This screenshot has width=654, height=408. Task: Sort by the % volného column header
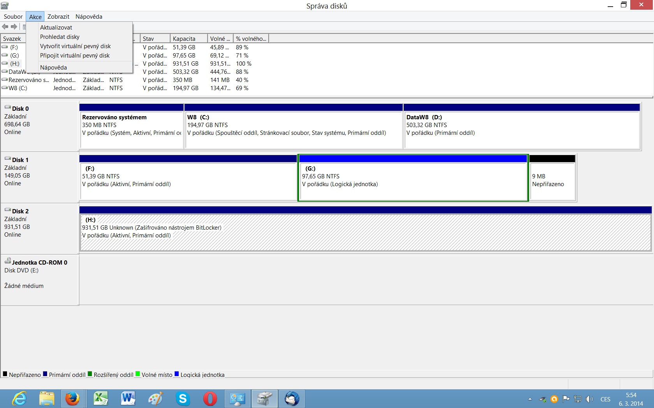[x=251, y=39]
